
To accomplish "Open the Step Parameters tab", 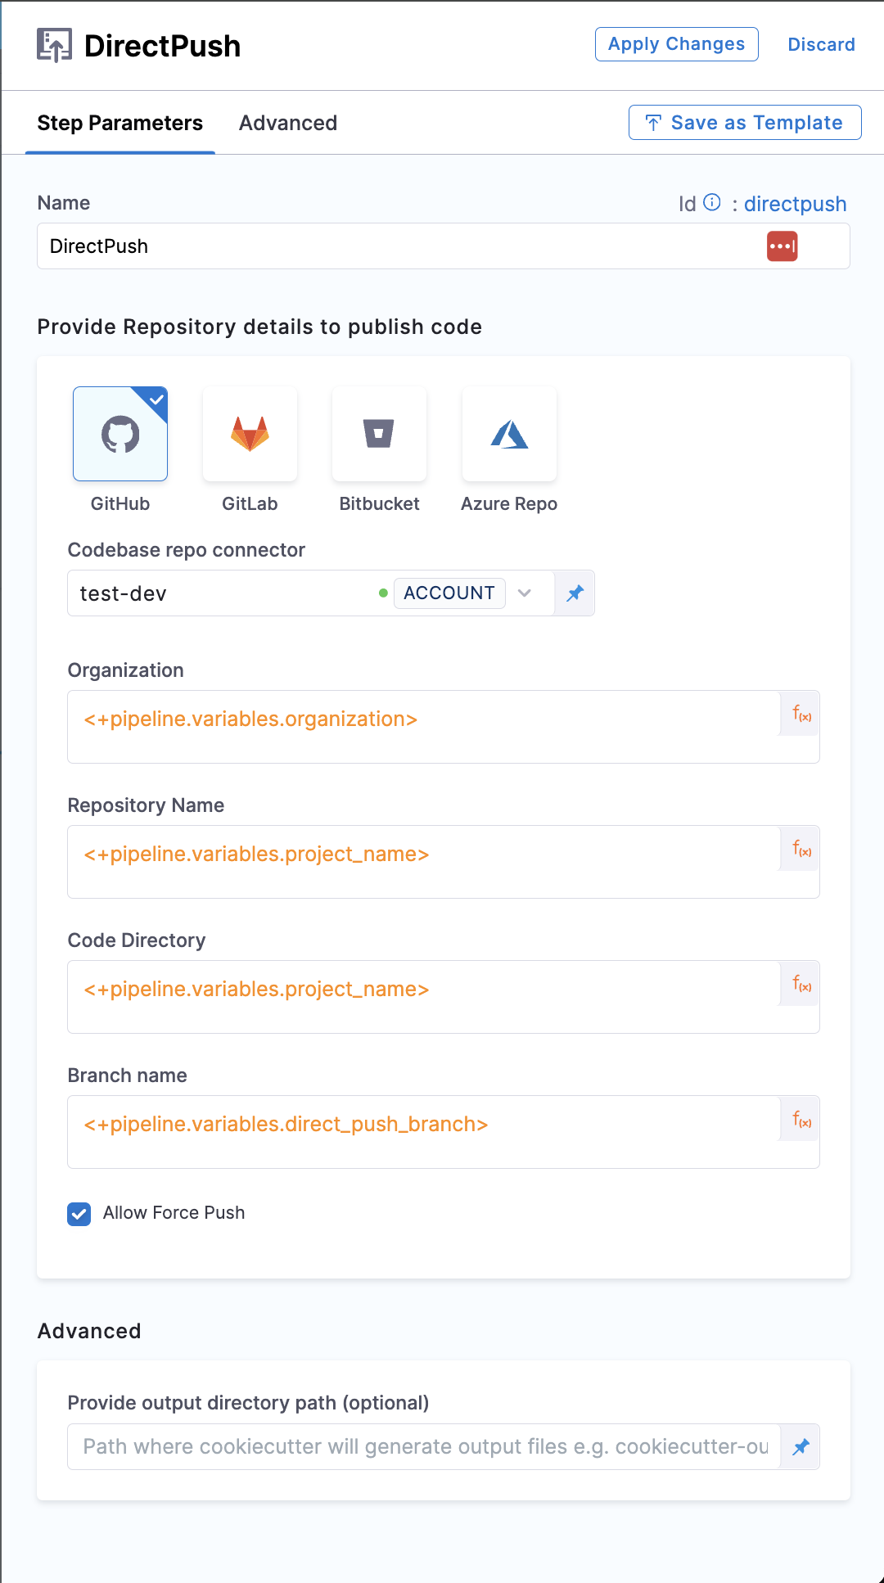I will point(120,123).
